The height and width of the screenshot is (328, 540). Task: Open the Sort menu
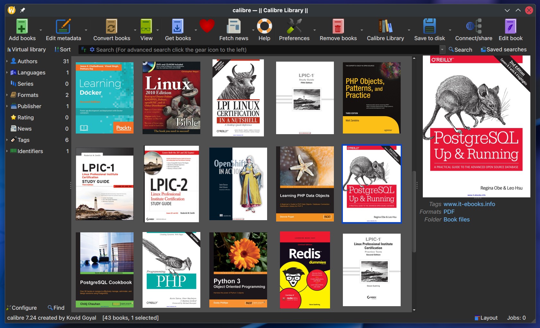[x=63, y=49]
